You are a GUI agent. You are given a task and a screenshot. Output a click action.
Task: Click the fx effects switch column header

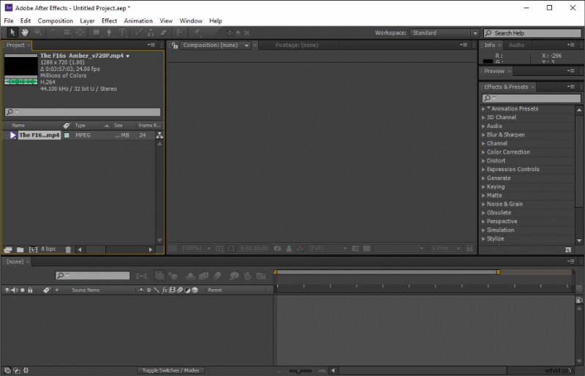click(x=165, y=290)
